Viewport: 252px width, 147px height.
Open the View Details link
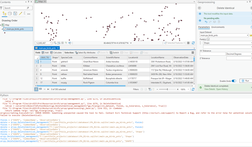(209, 89)
